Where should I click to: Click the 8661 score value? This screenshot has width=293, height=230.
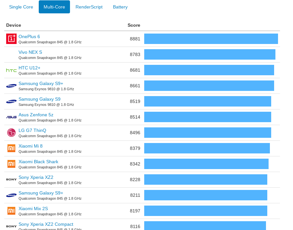[x=135, y=86]
